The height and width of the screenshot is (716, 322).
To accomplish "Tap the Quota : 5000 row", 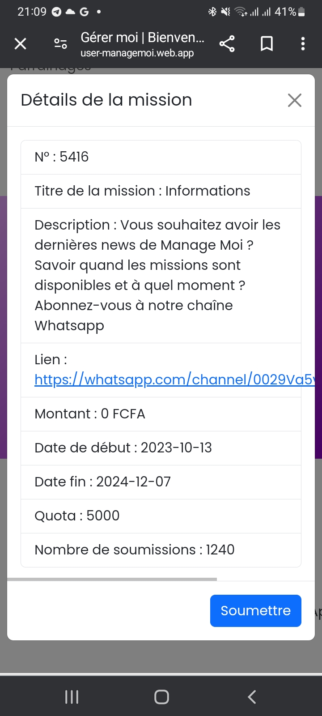I will pyautogui.click(x=161, y=516).
